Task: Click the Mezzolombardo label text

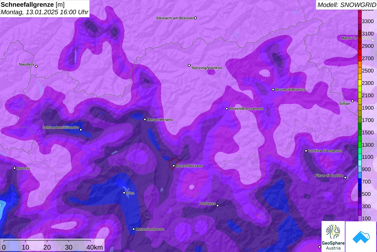Action: [x=150, y=229]
